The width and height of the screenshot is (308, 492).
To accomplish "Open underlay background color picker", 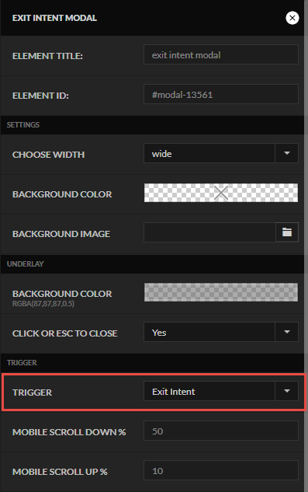I will pyautogui.click(x=221, y=292).
